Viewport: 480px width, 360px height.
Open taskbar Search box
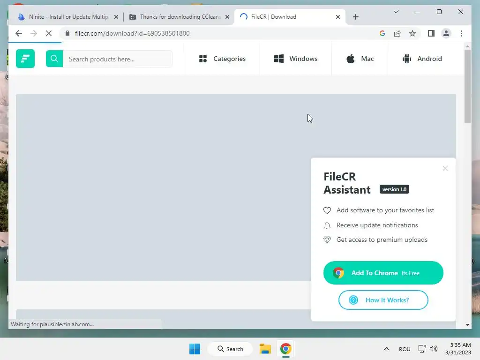230,349
